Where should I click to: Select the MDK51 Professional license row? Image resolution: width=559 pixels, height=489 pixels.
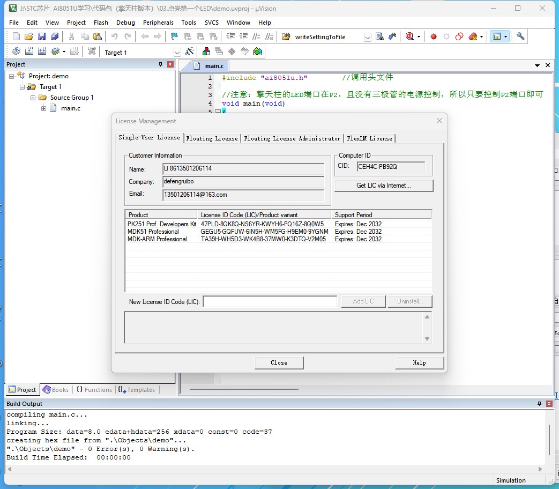pyautogui.click(x=278, y=232)
